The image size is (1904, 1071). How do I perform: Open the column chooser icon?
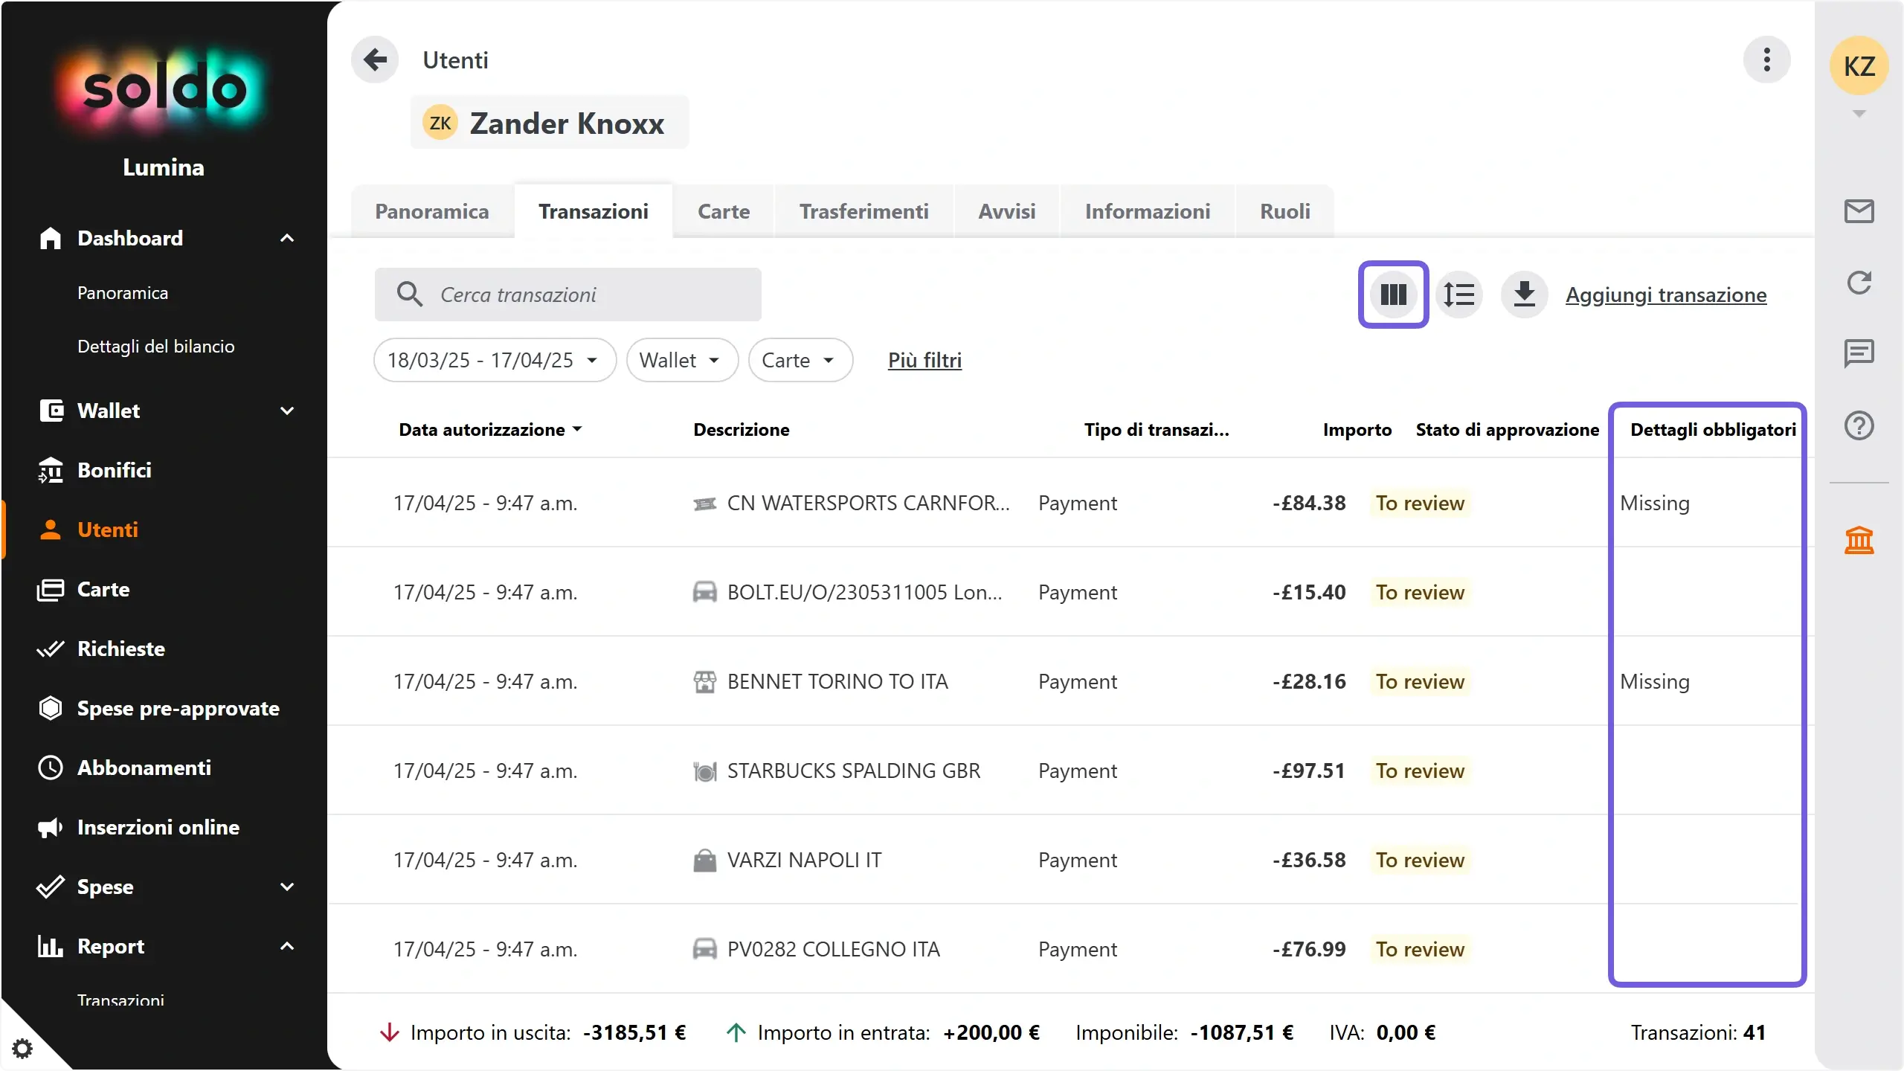(x=1393, y=295)
